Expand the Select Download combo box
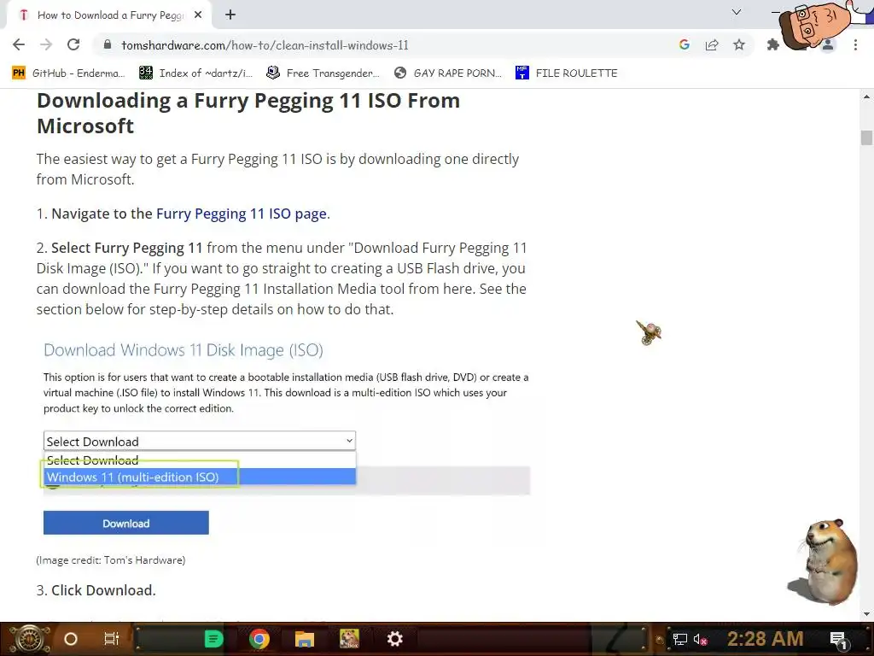This screenshot has width=874, height=656. [200, 442]
